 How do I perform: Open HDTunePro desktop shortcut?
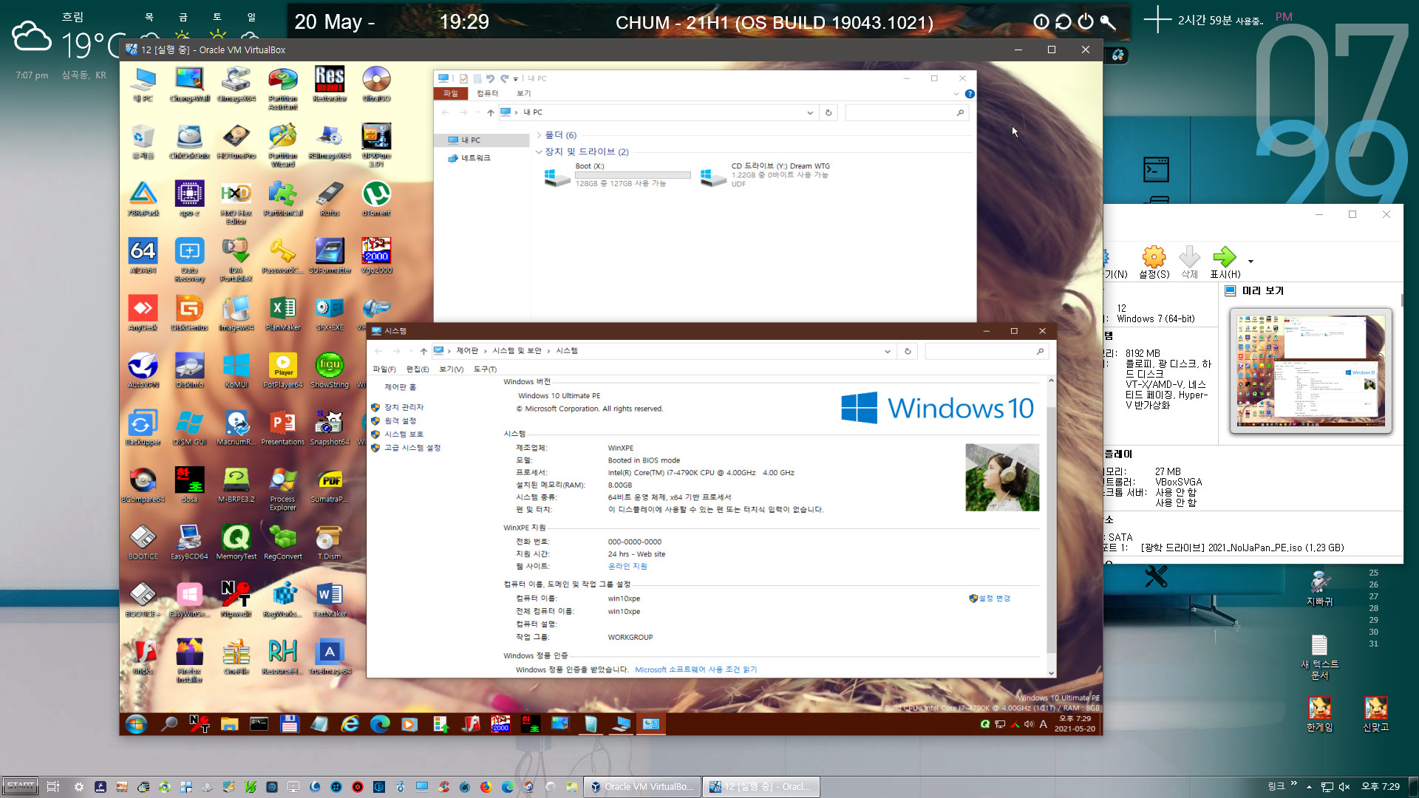coord(236,142)
